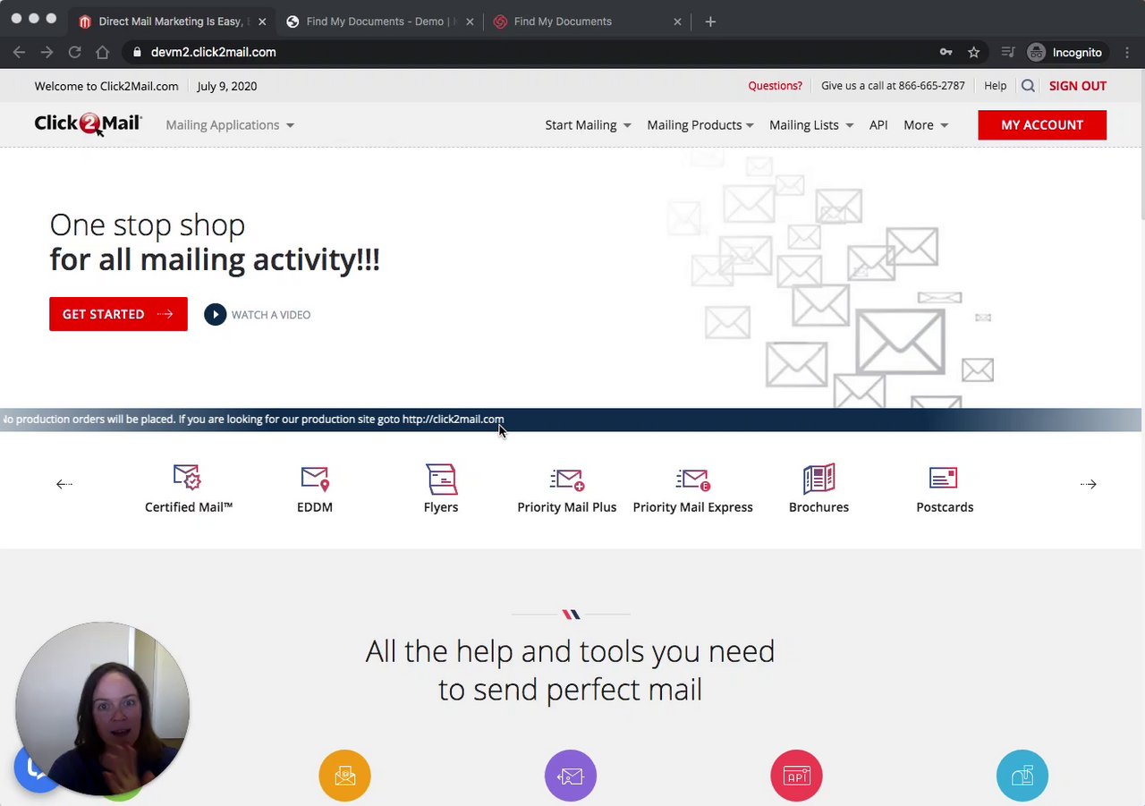Open a new browser tab

tap(710, 21)
